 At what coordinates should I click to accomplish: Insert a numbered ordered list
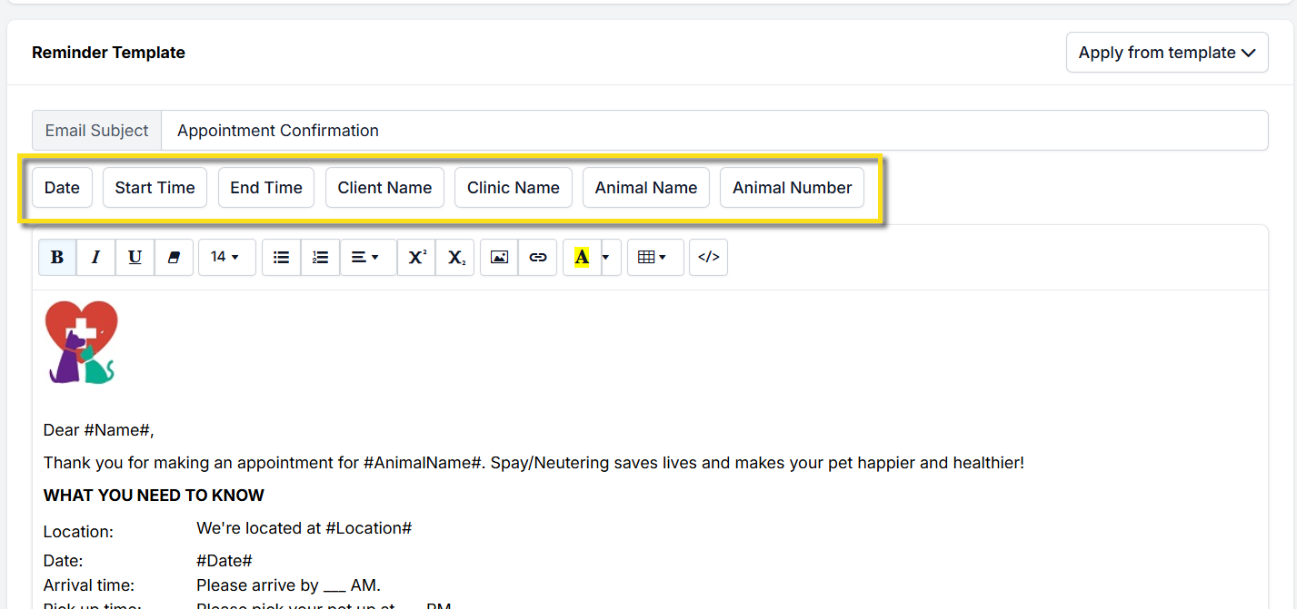tap(320, 258)
